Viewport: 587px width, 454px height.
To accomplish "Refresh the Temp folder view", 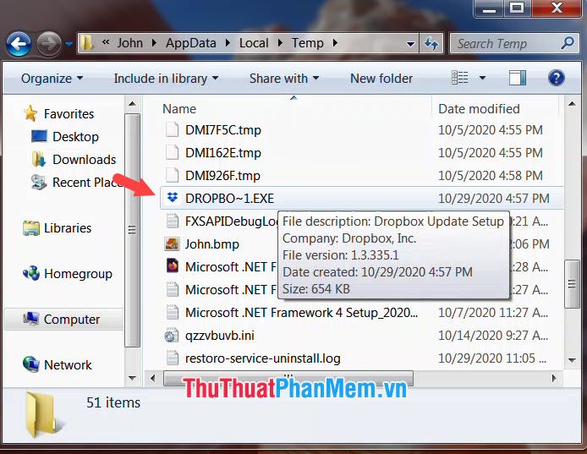I will (x=431, y=44).
